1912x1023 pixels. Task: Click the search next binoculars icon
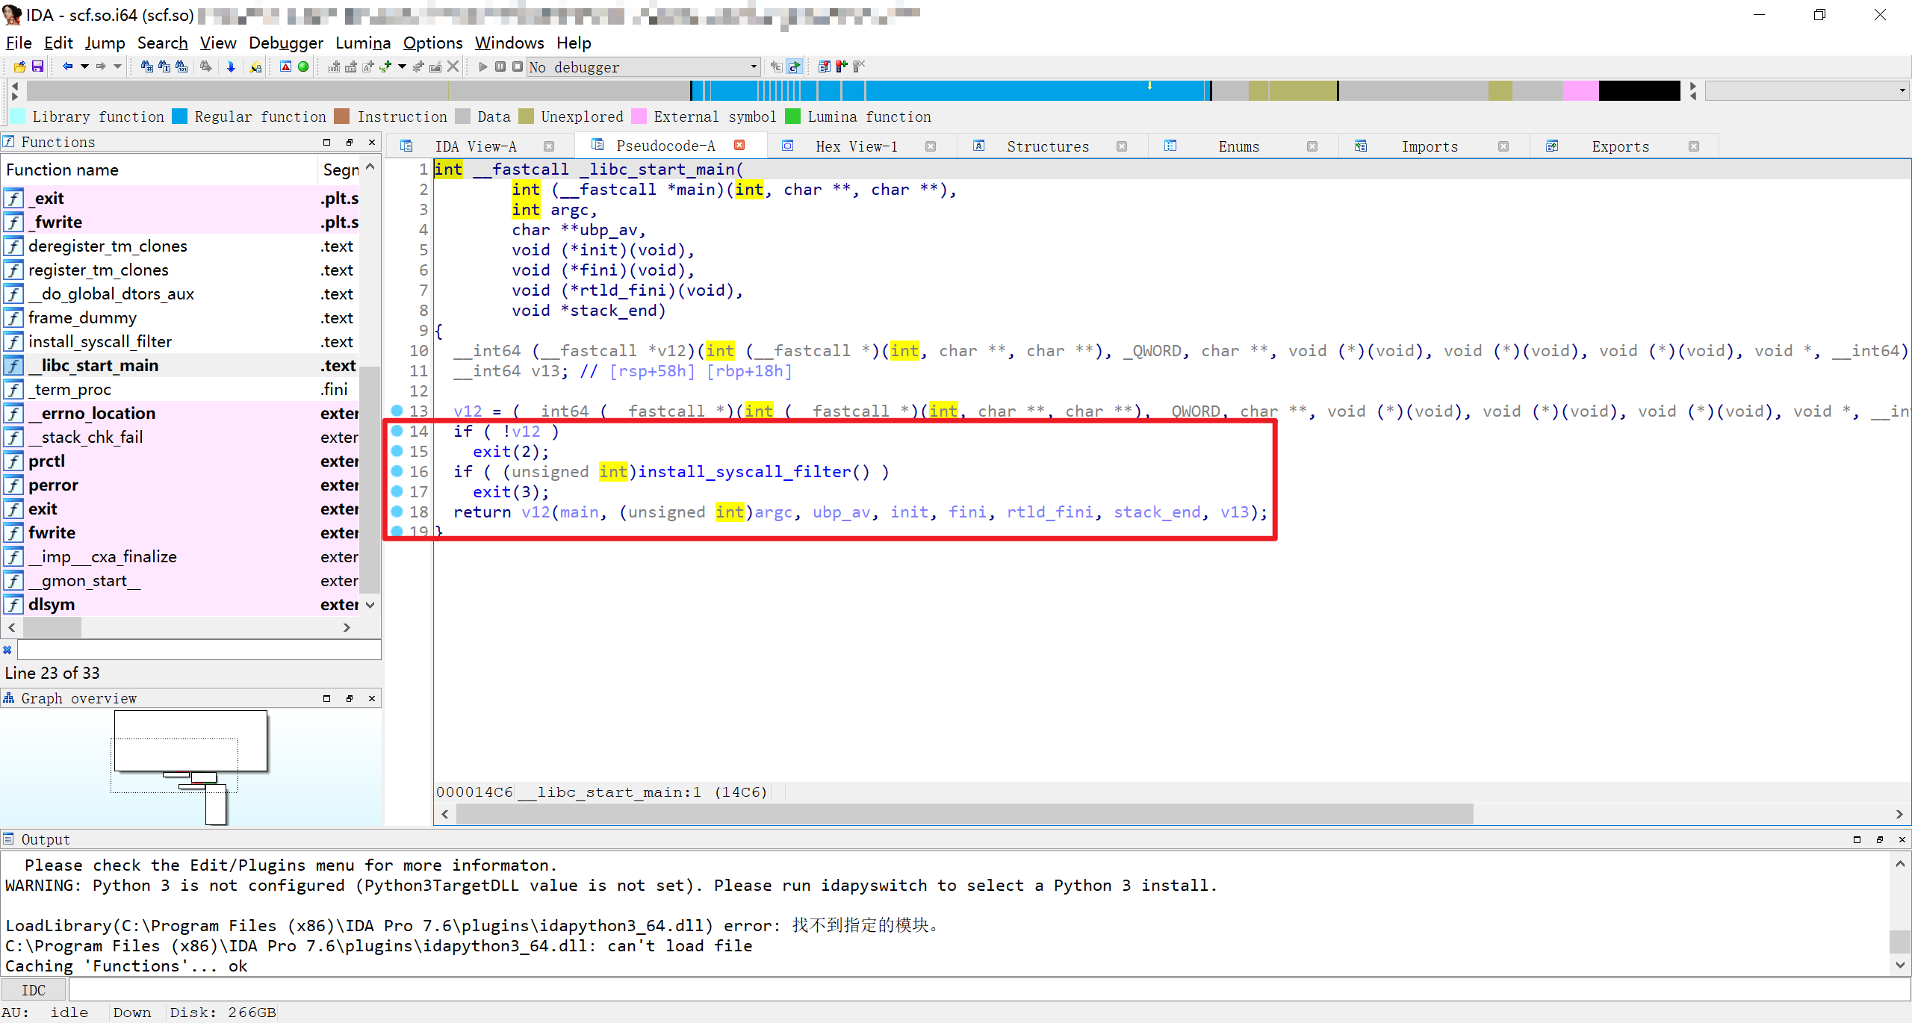pyautogui.click(x=206, y=66)
